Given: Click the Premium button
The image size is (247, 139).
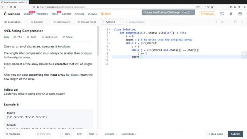Looking at the screenshot, I should click(x=207, y=14).
